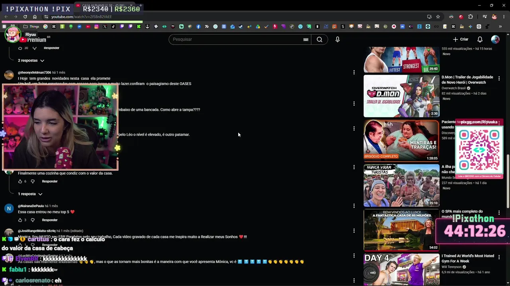Open 'I Trained At World's Most Hated Gym' title
The image size is (510, 286).
tap(468, 259)
